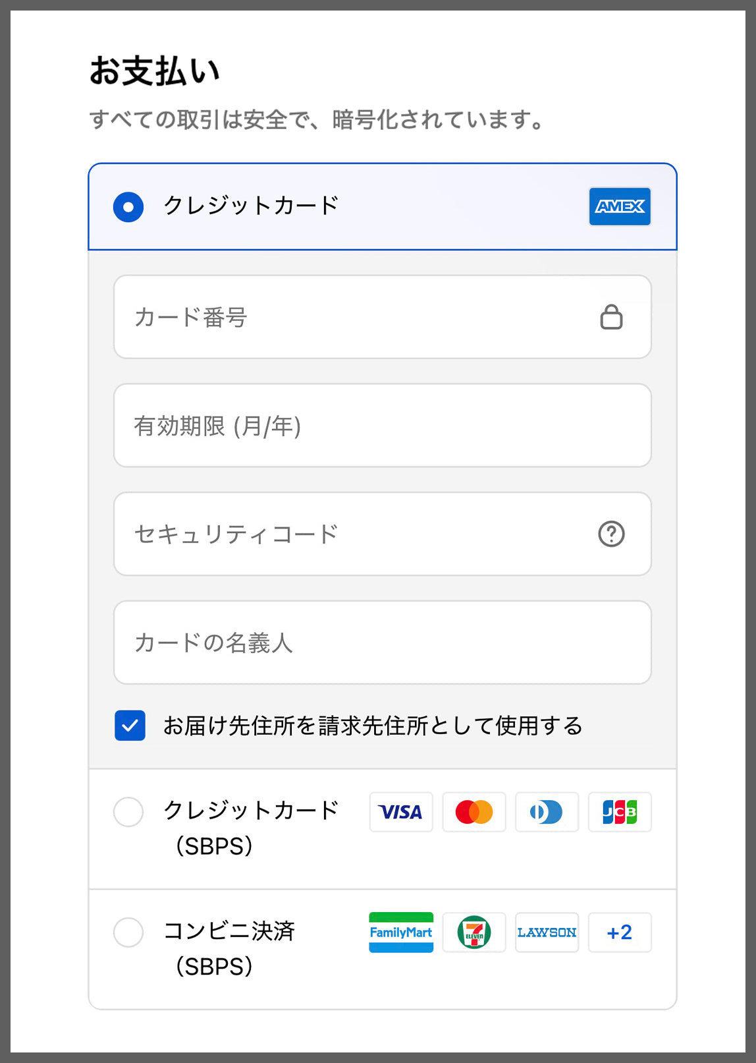Click the お届け先住所を請求先住所として使用する label

click(x=373, y=726)
